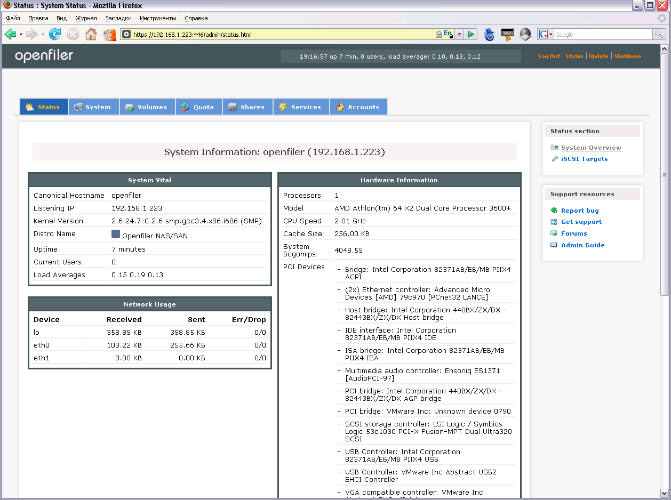Click the blue swirl toolbar icon
Viewport: 671px width, 500px height.
coord(489,35)
